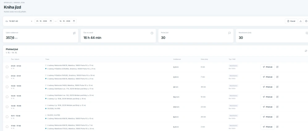Image resolution: width=308 pixels, height=131 pixels.
Task: Replay the 15:11 – 15:39 trip with Přehrát
Action: coord(268,117)
